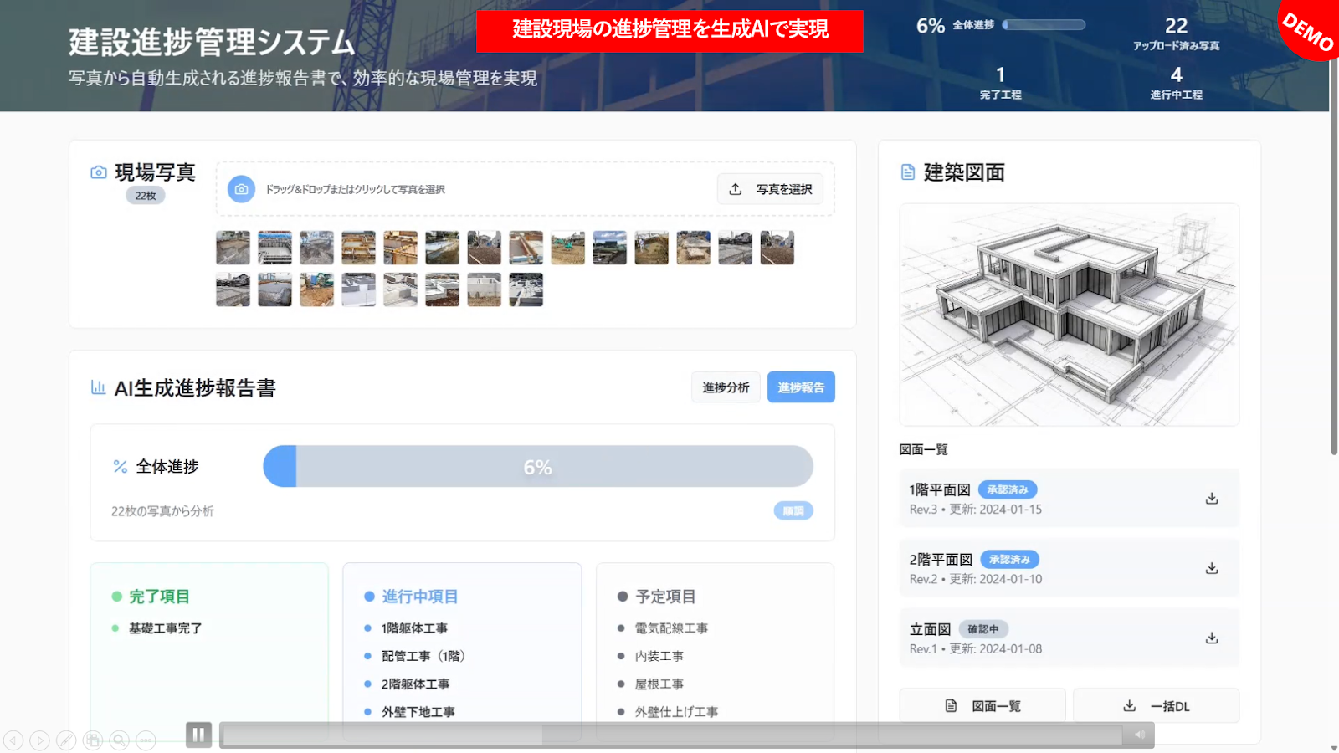Click the camera icon in the photo upload area
1339x753 pixels.
[241, 189]
